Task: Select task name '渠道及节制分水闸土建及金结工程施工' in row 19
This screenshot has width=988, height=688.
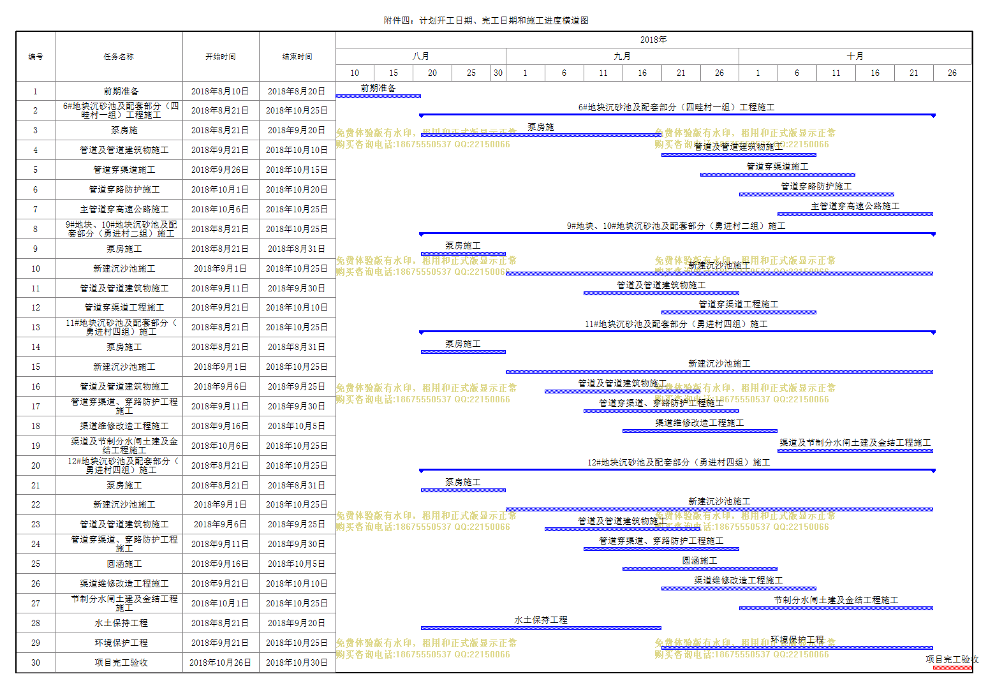Action: (x=119, y=446)
